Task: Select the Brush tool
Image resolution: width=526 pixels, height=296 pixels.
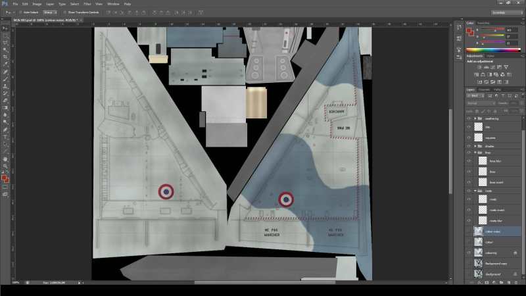Action: [5, 79]
